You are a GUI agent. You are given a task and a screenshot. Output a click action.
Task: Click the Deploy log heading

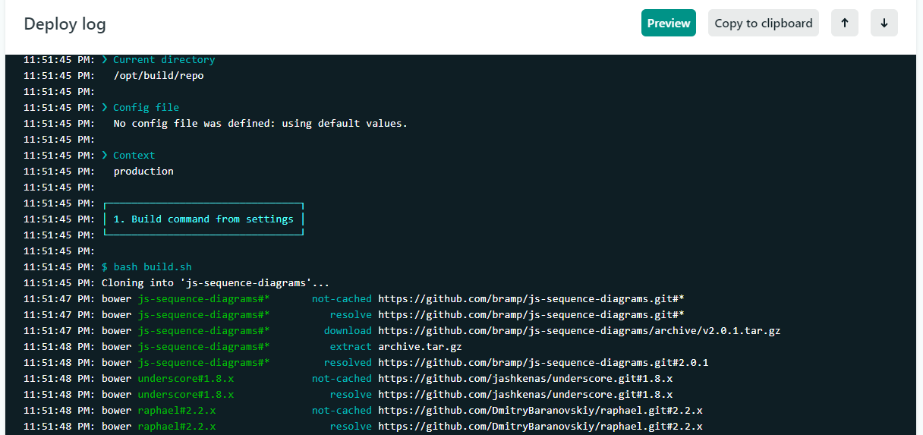65,24
